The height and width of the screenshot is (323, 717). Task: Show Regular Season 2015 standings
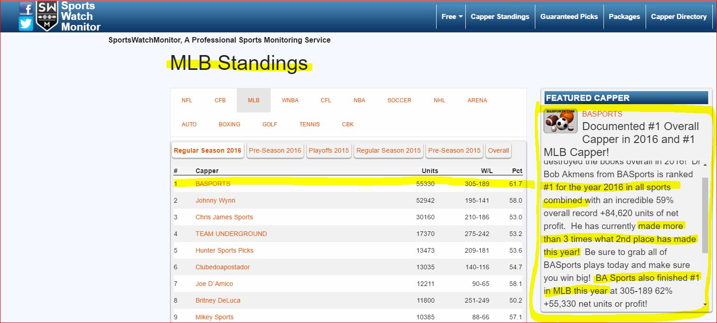388,150
